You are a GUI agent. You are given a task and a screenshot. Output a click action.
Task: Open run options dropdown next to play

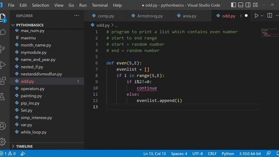tap(262, 16)
